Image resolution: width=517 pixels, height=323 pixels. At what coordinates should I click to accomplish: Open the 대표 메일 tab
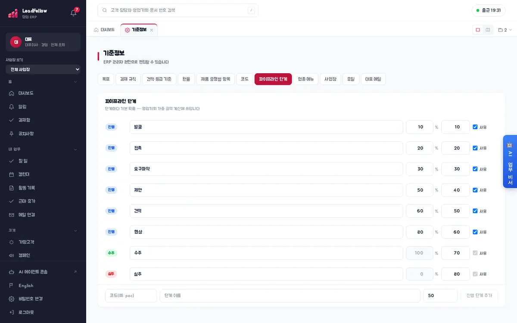pos(373,79)
